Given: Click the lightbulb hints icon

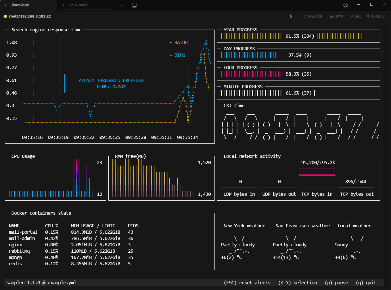Looking at the screenshot, I should (x=291, y=16).
